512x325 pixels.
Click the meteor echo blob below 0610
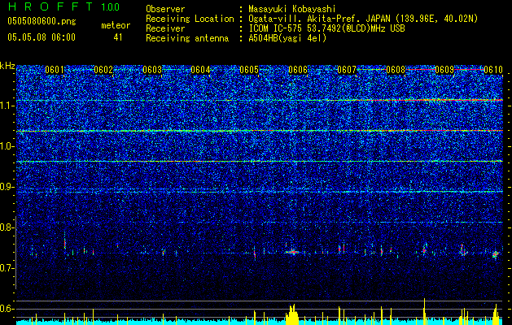pyautogui.click(x=496, y=254)
